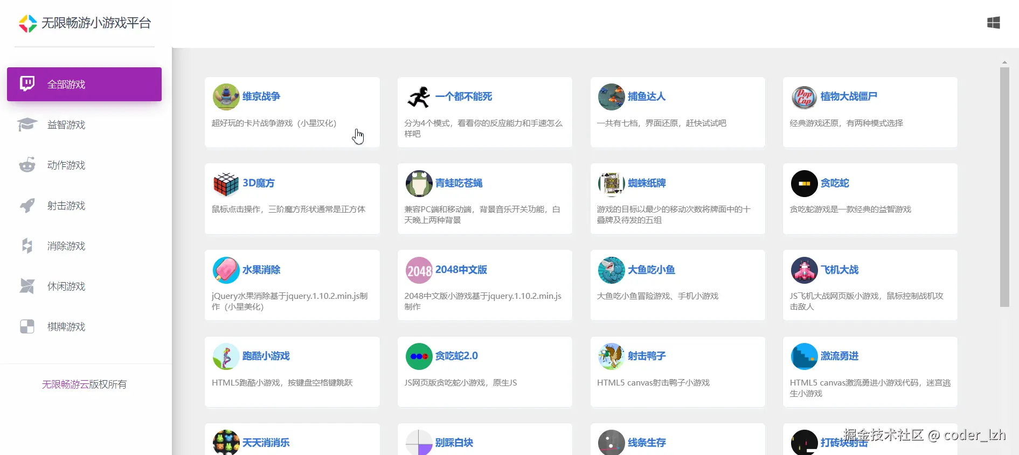This screenshot has height=455, width=1019.
Task: Click the blue icon for 激流勇进
Action: 805,356
